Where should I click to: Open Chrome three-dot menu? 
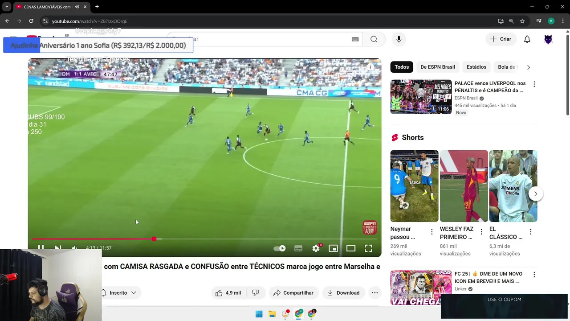pos(562,21)
